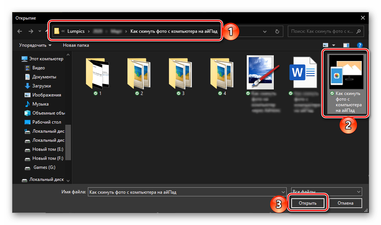Click the Forward navigation arrow
381x225 pixels.
[x=30, y=32]
